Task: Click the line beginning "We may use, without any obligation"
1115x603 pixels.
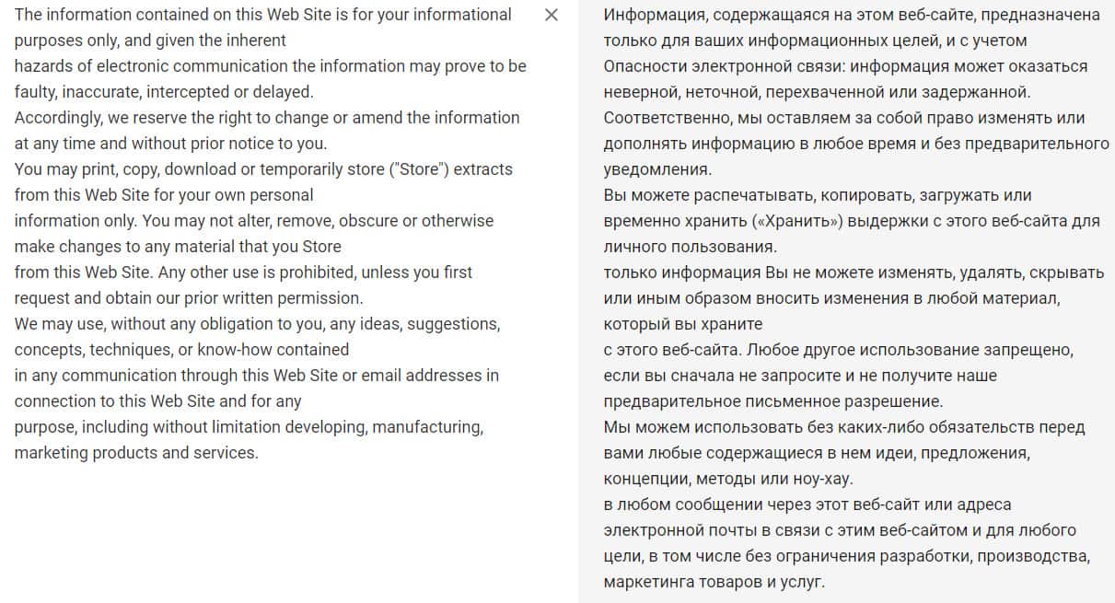Action: [257, 324]
